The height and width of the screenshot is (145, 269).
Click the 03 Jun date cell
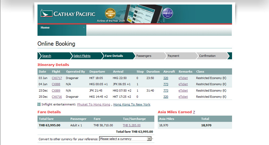click(x=43, y=78)
